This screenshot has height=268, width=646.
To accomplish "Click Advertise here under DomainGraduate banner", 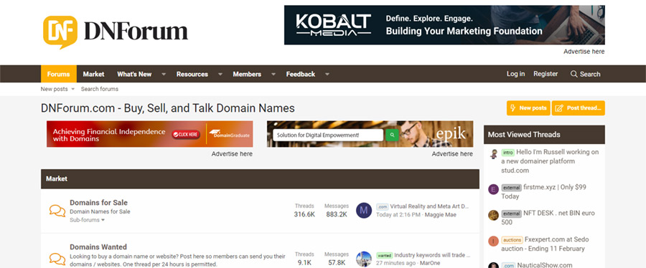I will pyautogui.click(x=232, y=154).
